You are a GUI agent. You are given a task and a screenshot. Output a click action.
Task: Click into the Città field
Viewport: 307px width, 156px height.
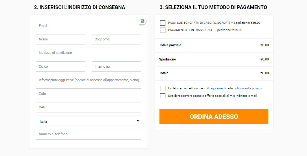point(88,94)
